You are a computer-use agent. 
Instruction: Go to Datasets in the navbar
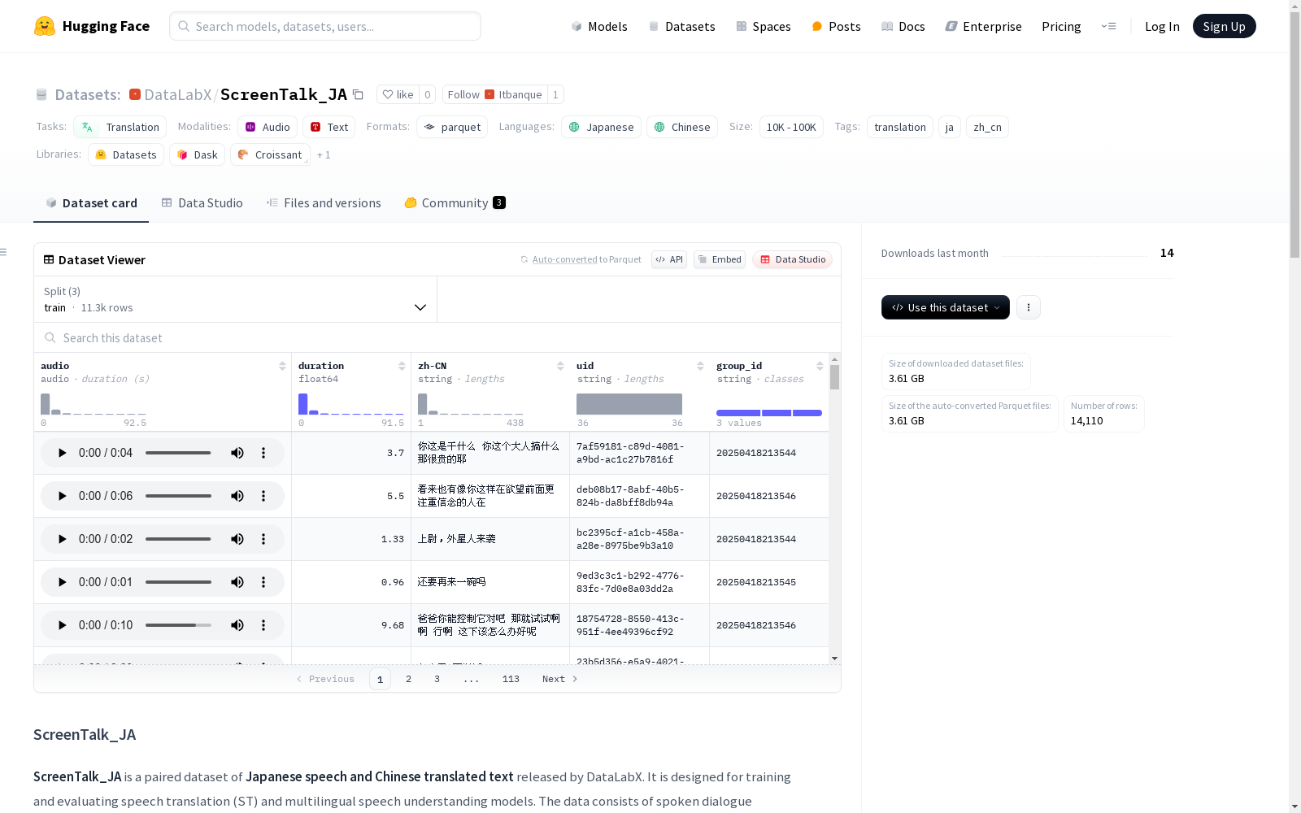[681, 26]
